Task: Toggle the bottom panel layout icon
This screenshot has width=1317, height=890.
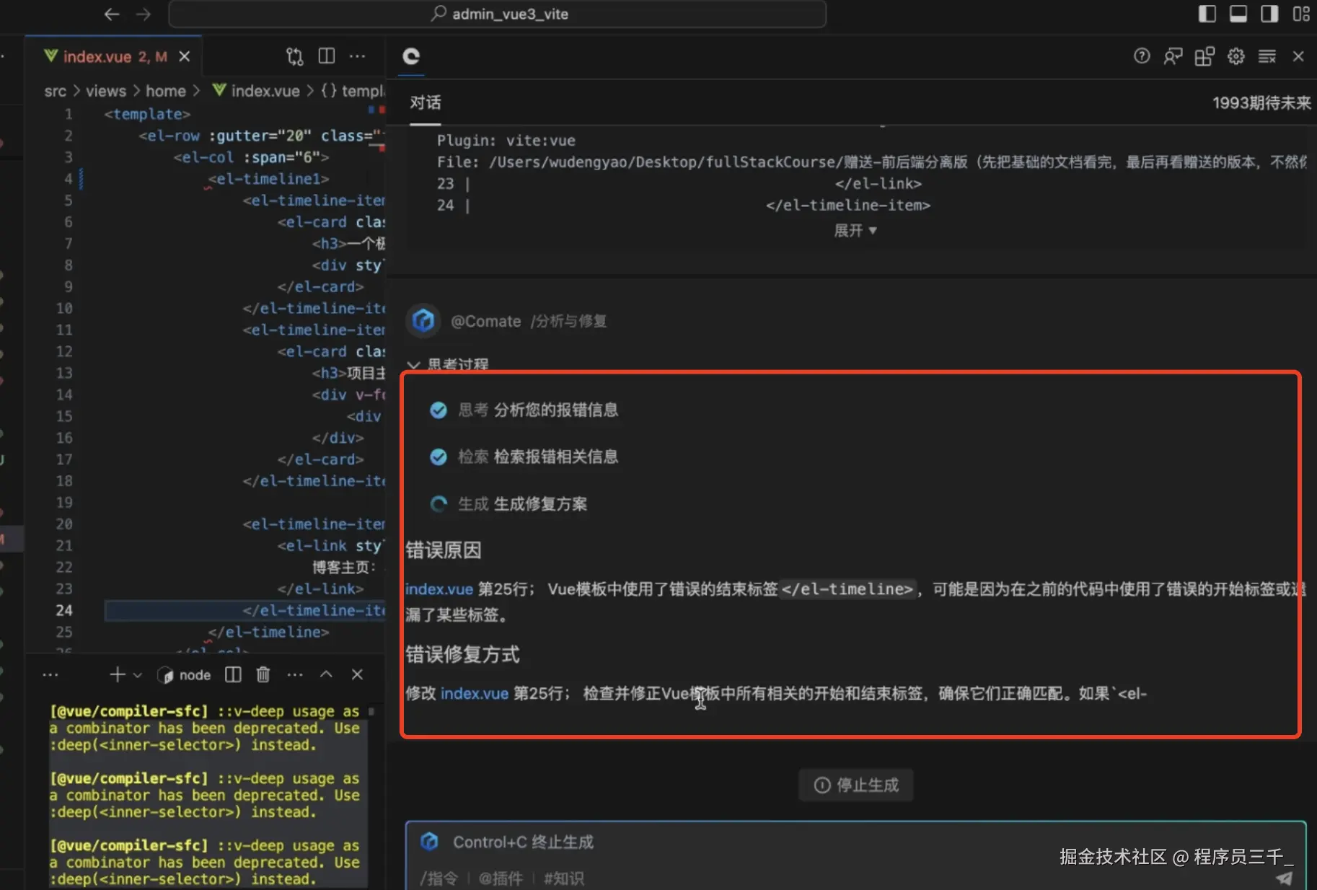Action: [1238, 14]
